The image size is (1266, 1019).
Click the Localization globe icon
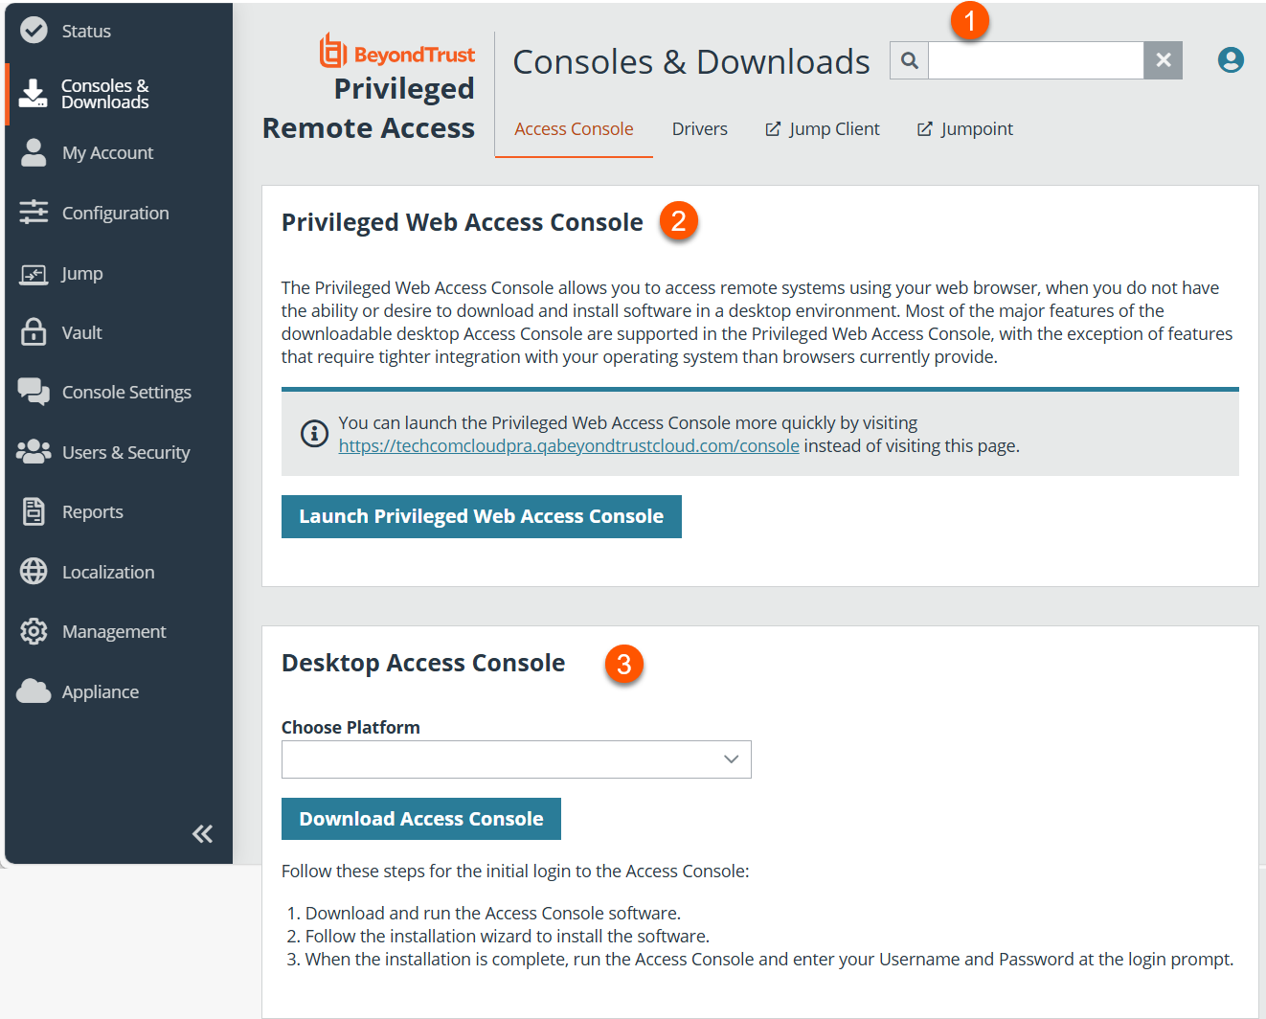tap(34, 572)
